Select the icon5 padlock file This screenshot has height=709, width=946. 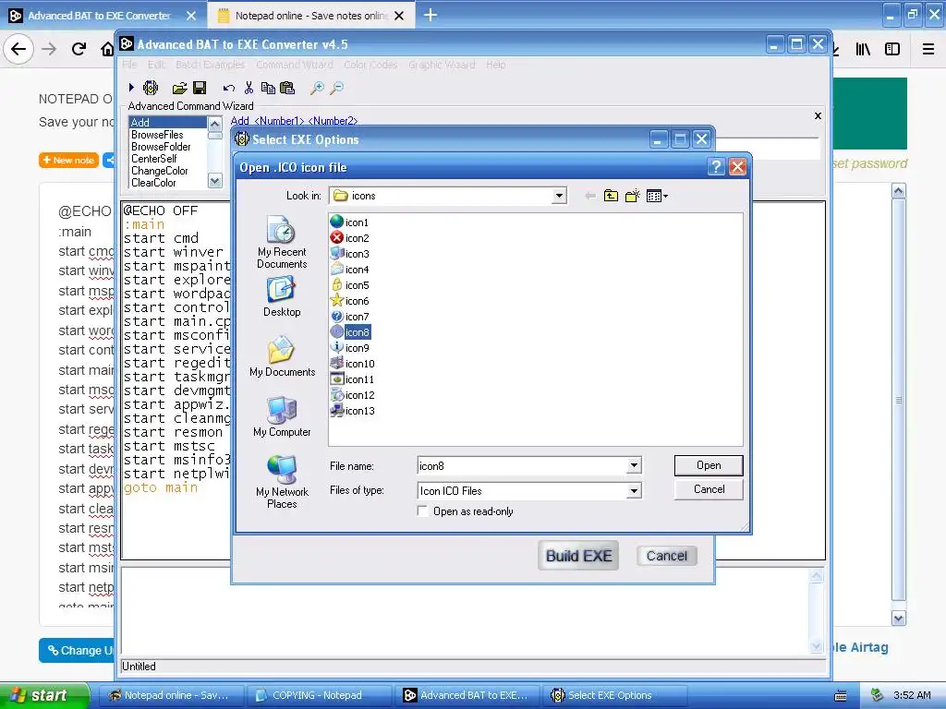(x=350, y=285)
